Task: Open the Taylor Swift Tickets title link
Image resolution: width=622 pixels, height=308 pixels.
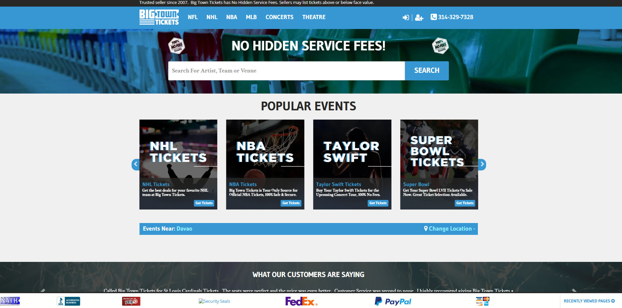Action: 339,184
